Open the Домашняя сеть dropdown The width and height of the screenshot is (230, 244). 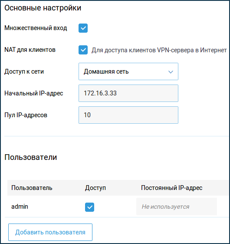click(128, 71)
